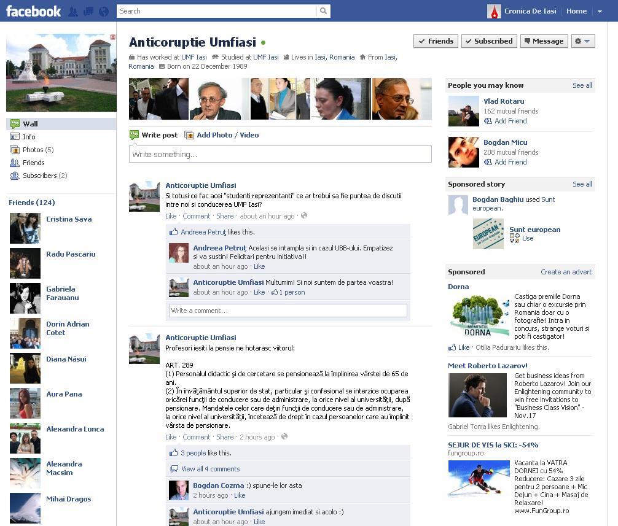
Task: Click Add Friend icon next to Vlad Rotaru
Action: (488, 121)
